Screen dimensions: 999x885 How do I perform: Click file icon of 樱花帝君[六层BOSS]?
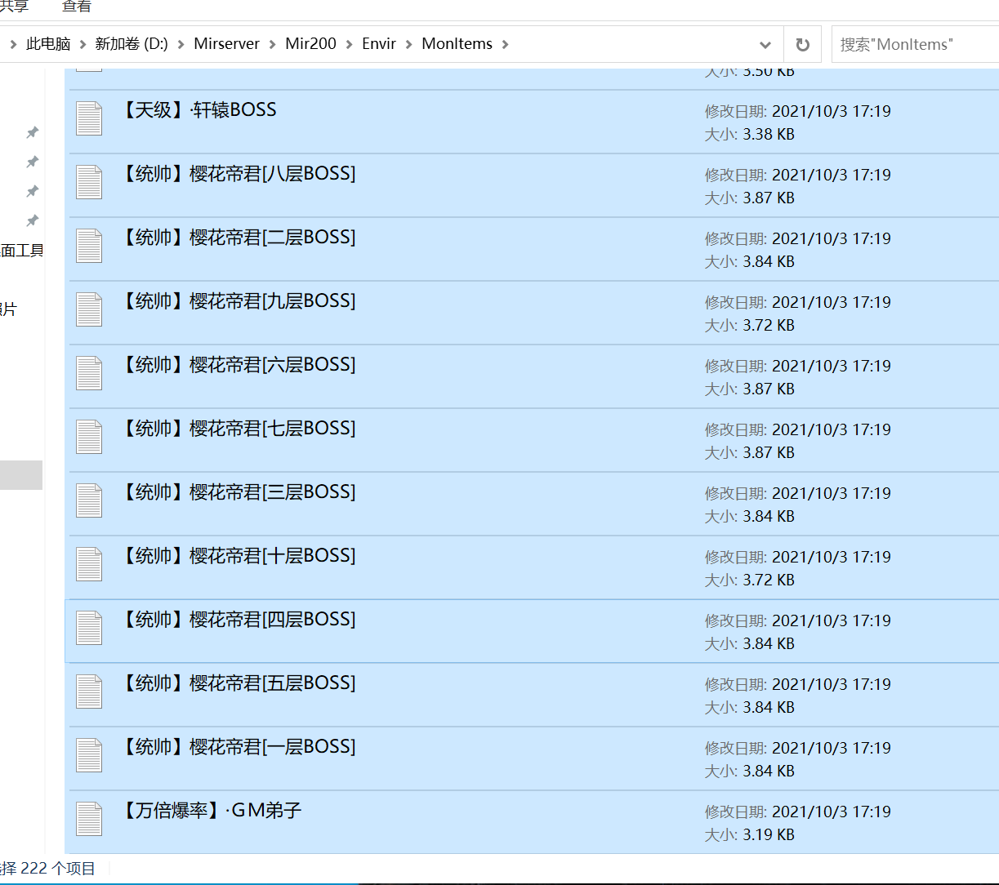tap(89, 374)
